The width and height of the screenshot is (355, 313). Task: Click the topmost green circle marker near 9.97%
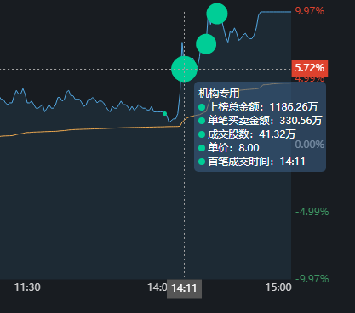coord(217,14)
